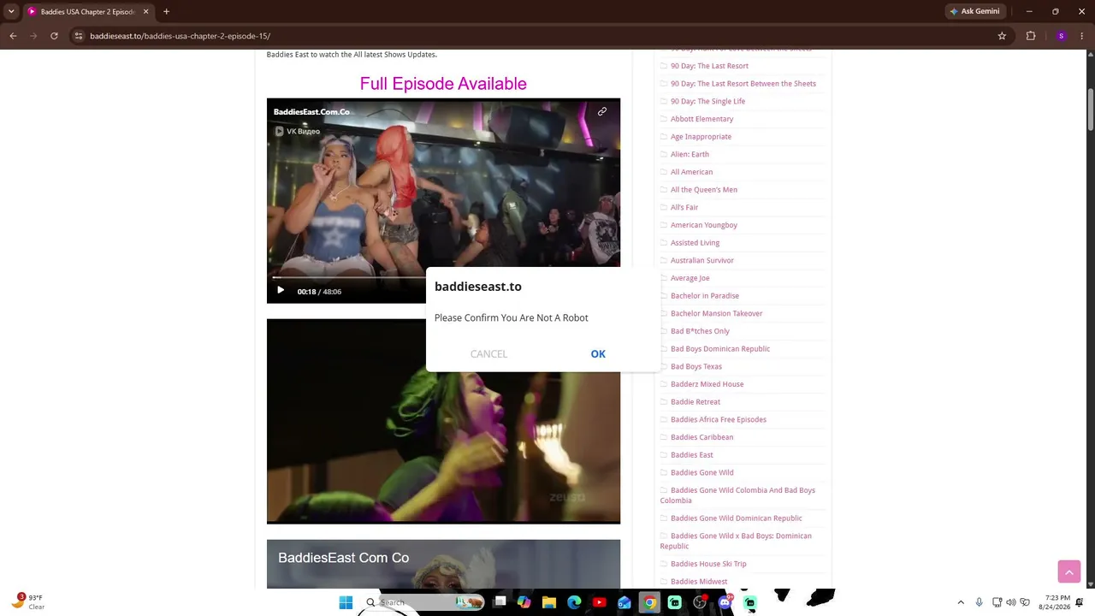Open Task View from the taskbar
Viewport: 1095px width, 616px height.
pos(500,602)
